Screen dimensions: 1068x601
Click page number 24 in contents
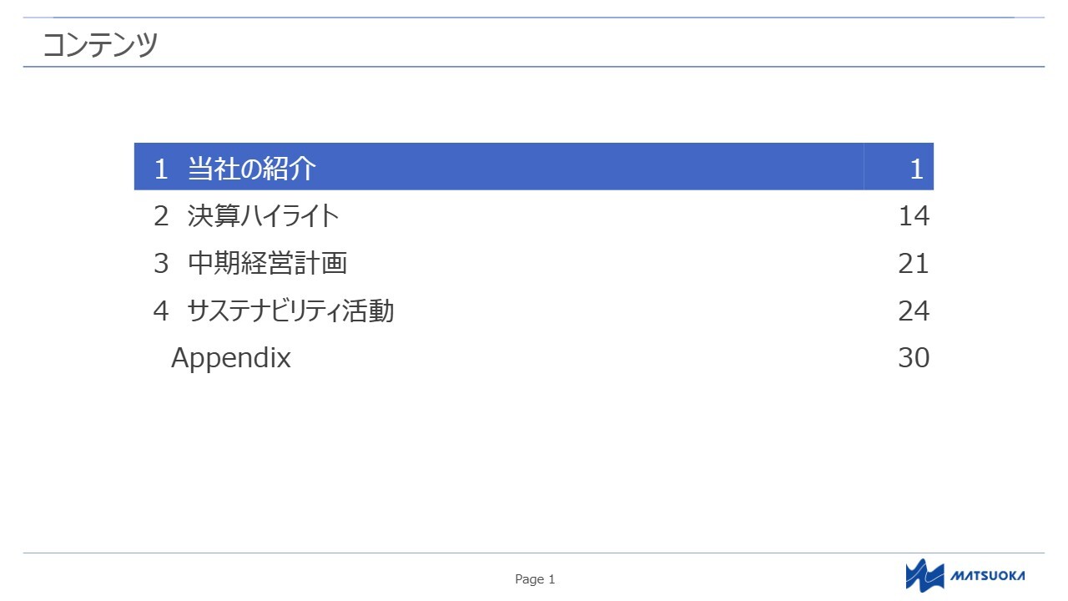click(914, 311)
